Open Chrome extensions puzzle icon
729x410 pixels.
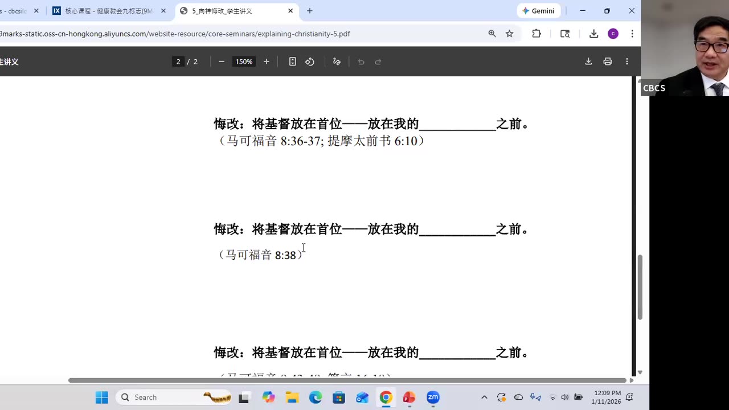coord(536,34)
